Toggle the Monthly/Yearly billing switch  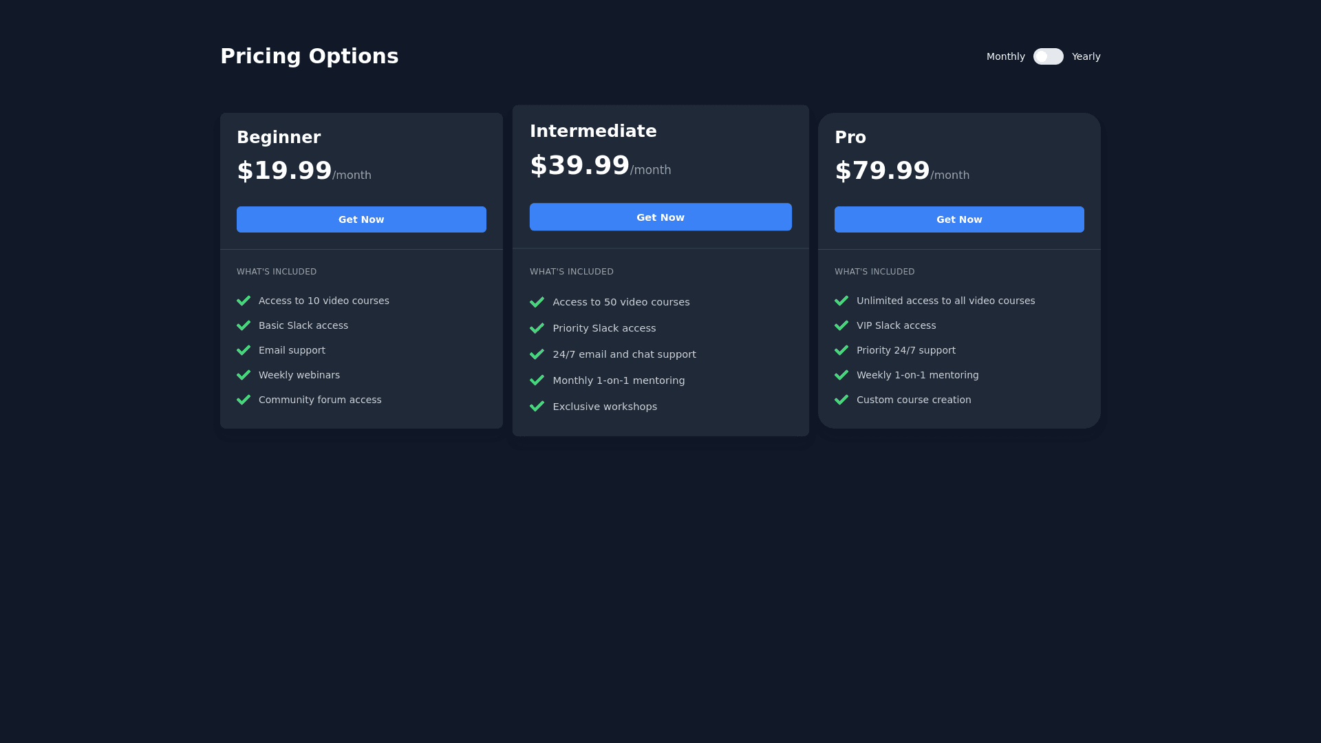(x=1048, y=56)
